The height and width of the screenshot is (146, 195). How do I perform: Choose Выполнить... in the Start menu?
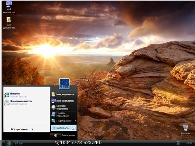[x=64, y=128]
